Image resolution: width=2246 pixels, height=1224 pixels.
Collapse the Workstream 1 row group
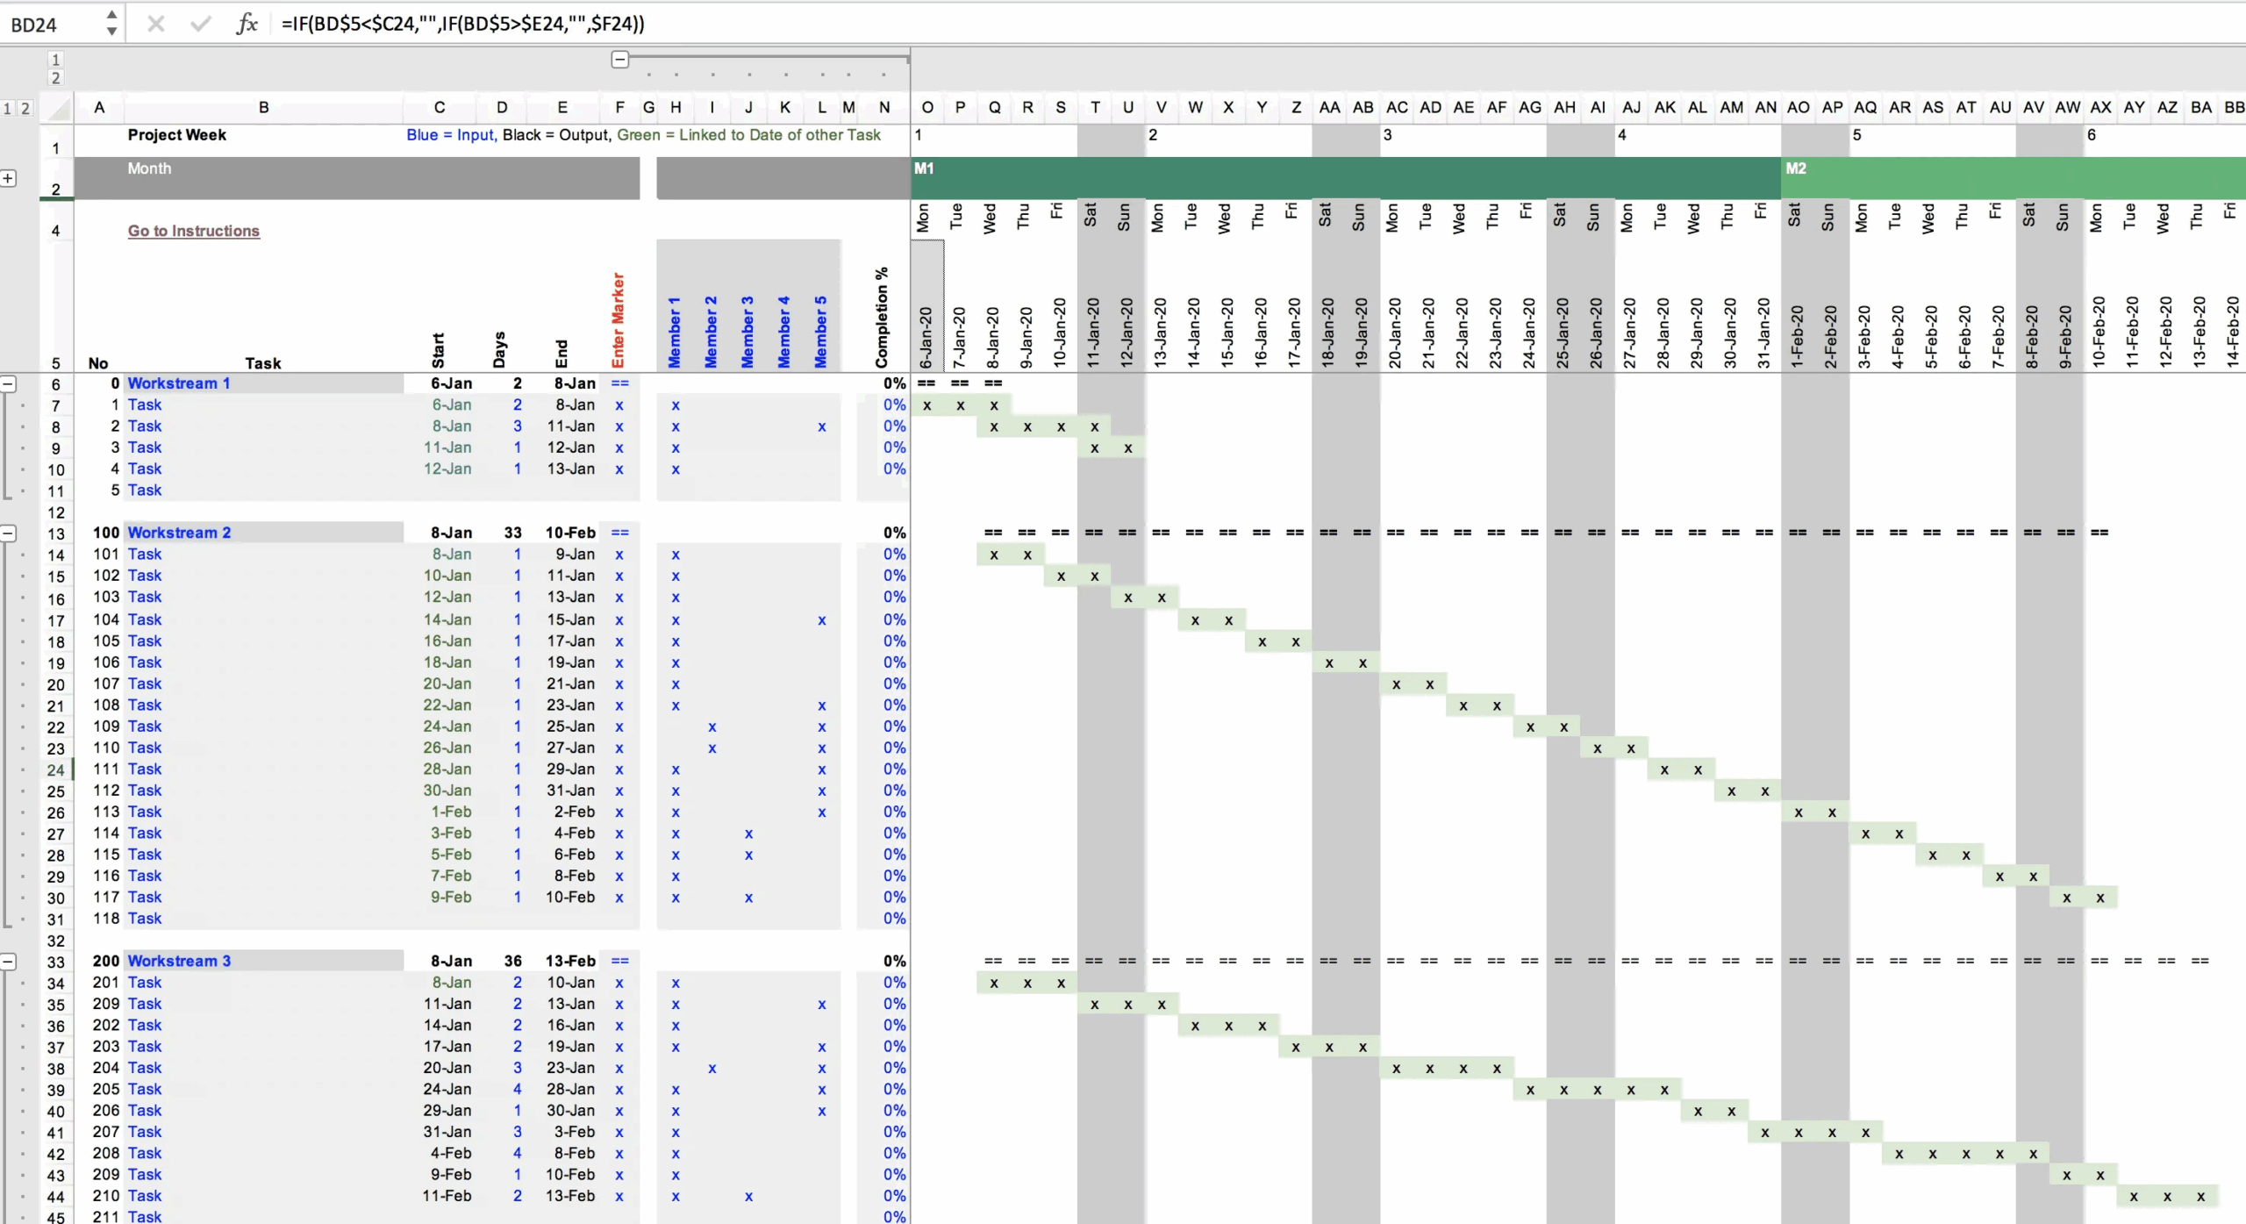pos(9,384)
